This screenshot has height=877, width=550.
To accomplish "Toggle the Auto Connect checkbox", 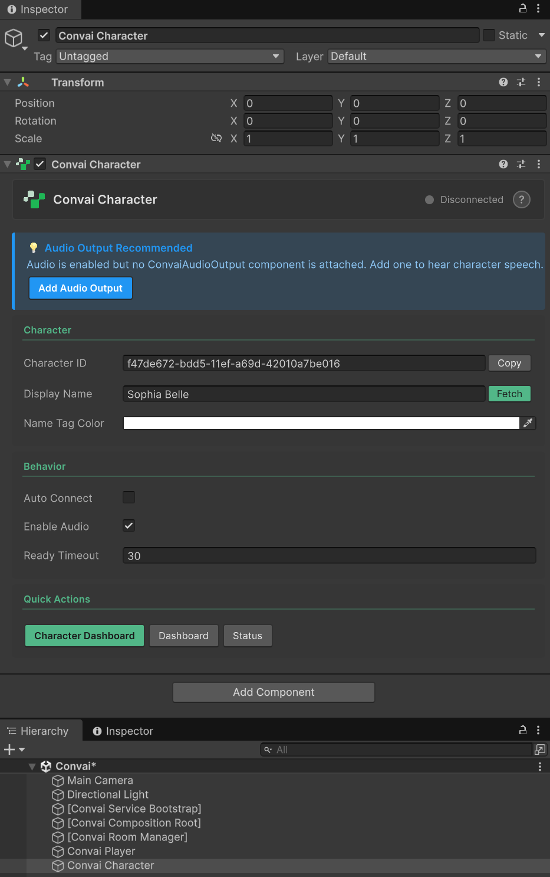I will point(129,498).
